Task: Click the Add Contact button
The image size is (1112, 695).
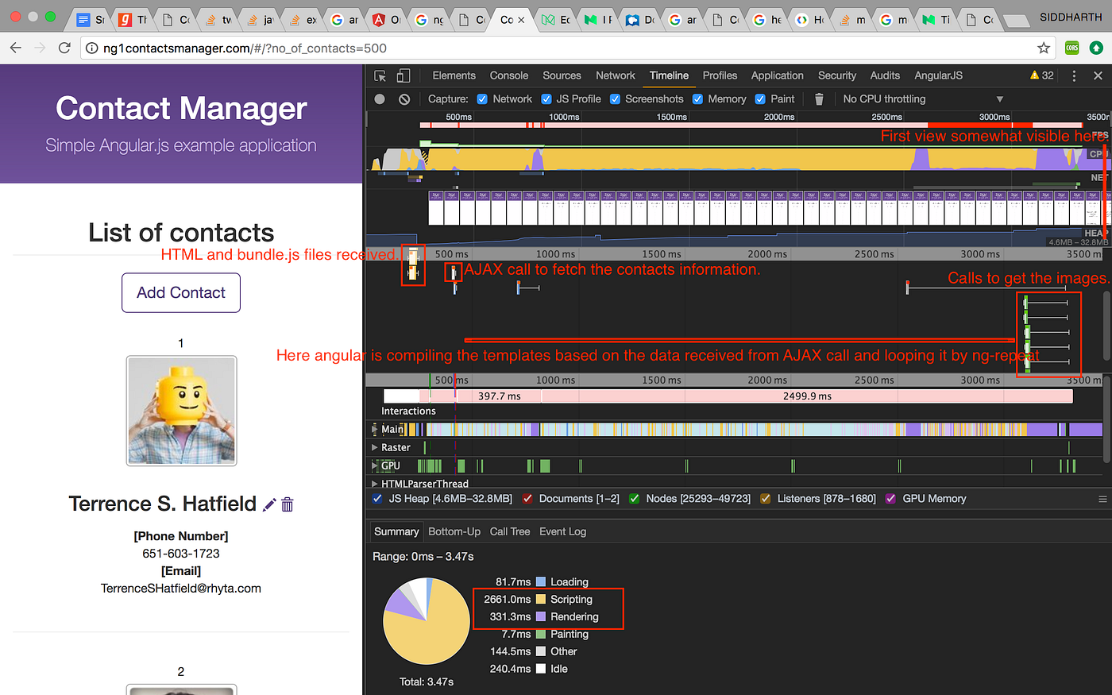Action: (x=180, y=292)
